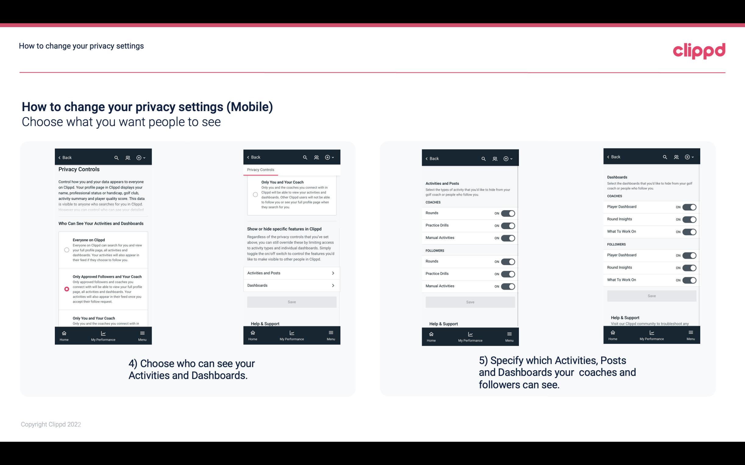Click Save button in Dashboards screen

click(x=651, y=296)
